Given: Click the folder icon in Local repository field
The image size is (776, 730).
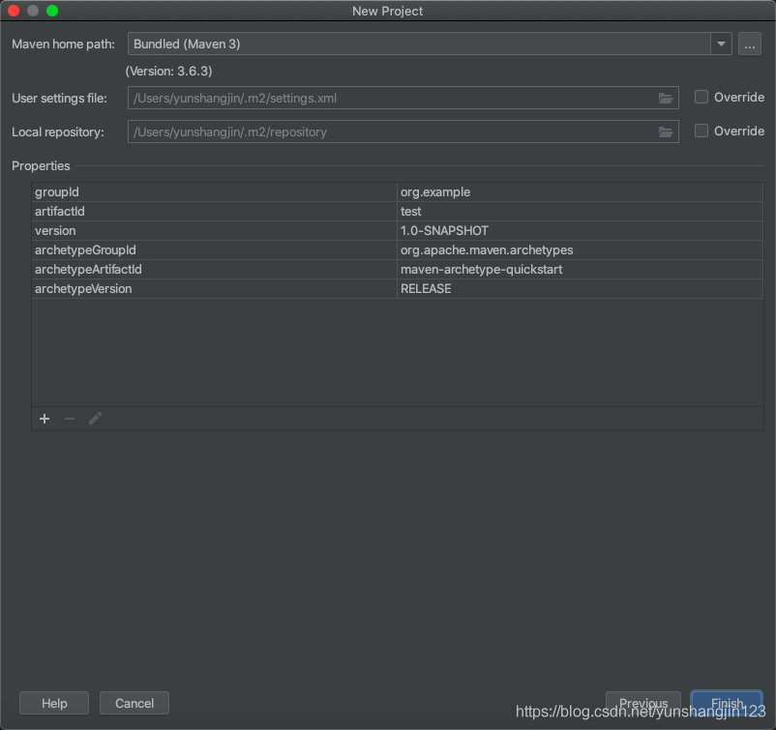Looking at the screenshot, I should pos(665,132).
